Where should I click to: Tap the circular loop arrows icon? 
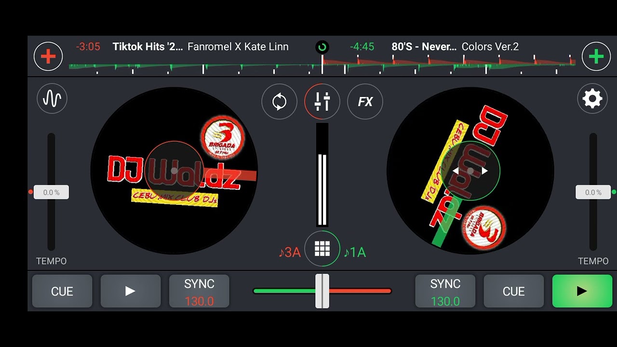click(280, 102)
